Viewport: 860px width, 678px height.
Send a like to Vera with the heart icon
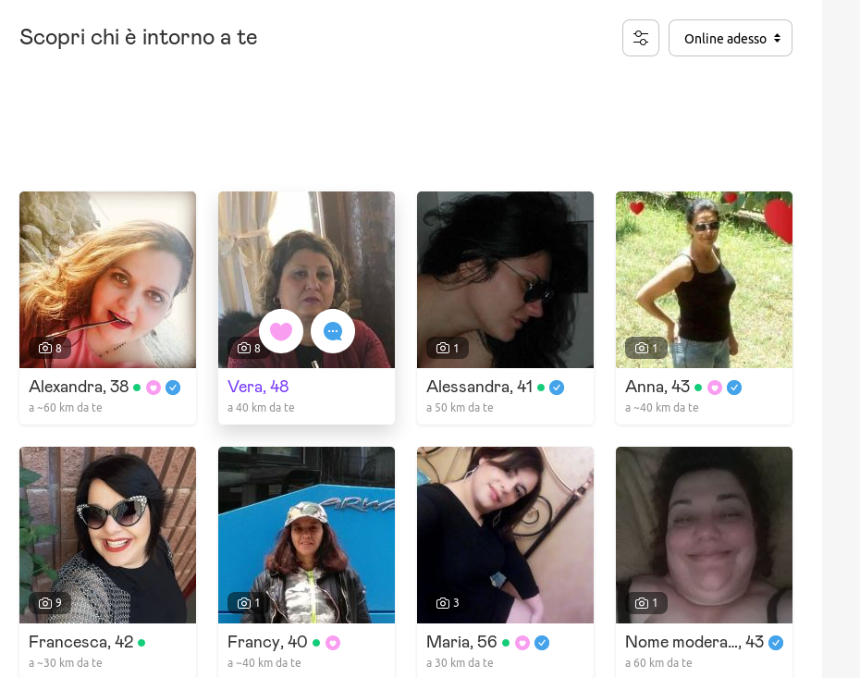coord(281,331)
